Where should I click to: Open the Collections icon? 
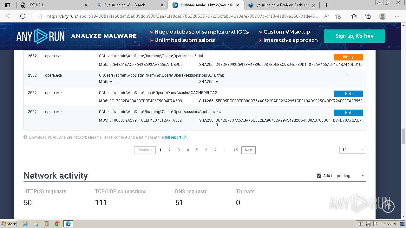click(x=368, y=16)
